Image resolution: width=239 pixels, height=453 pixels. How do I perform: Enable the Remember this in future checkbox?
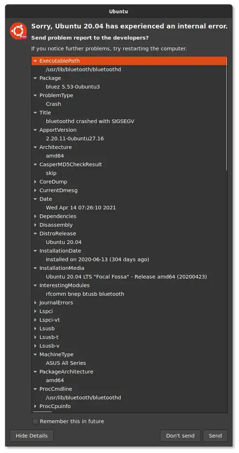point(35,421)
